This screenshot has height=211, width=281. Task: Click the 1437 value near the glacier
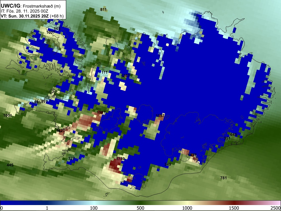click(x=192, y=155)
